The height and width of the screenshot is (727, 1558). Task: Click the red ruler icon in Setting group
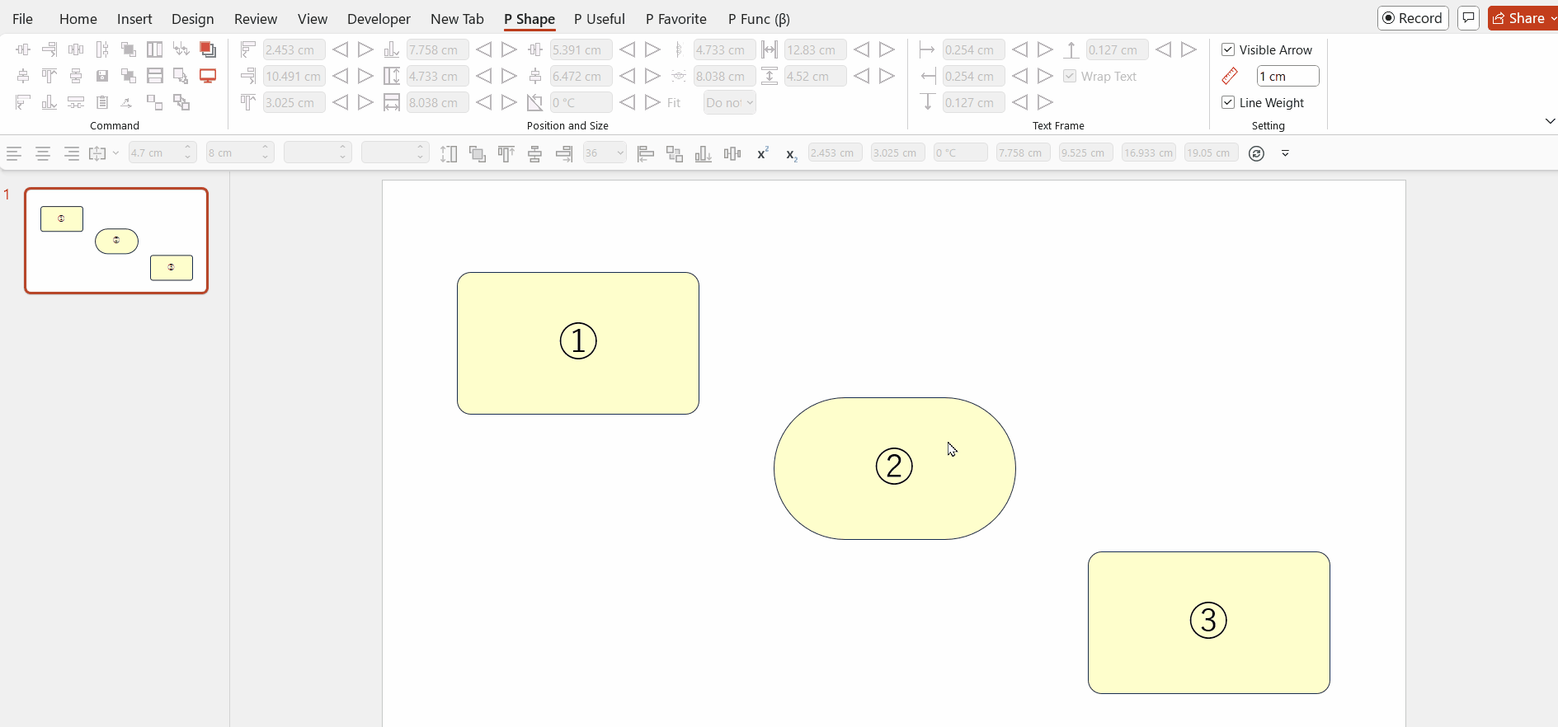coord(1230,76)
